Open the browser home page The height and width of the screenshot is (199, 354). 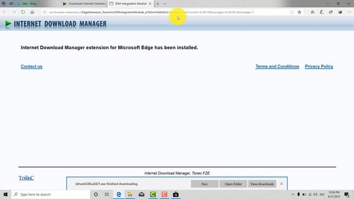pos(32,12)
